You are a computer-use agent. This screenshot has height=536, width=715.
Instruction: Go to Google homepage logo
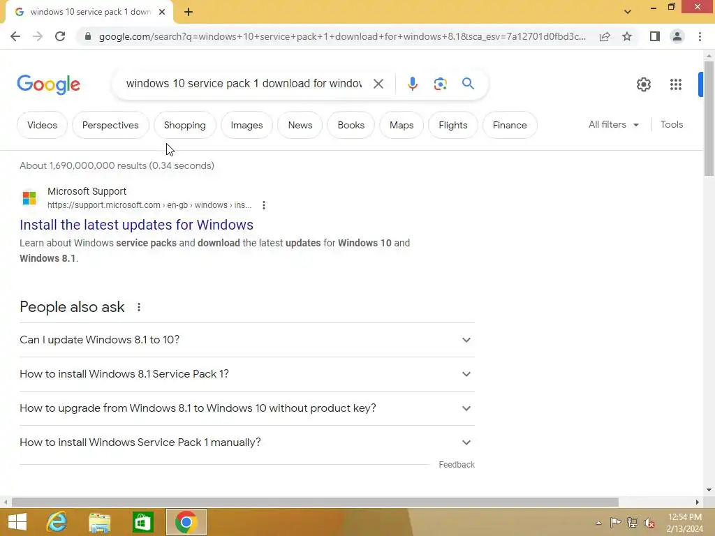coord(48,84)
